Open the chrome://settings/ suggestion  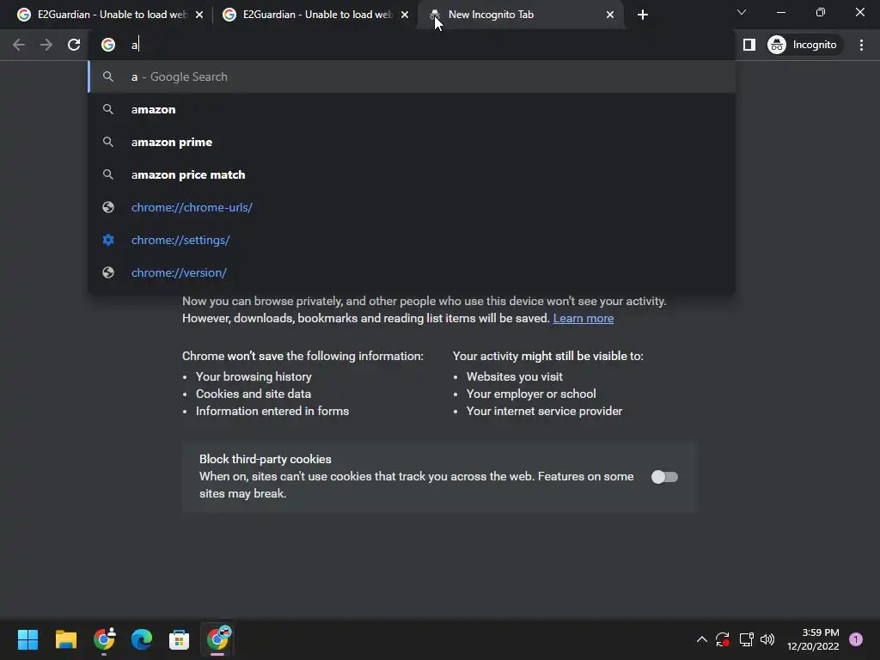pyautogui.click(x=412, y=240)
